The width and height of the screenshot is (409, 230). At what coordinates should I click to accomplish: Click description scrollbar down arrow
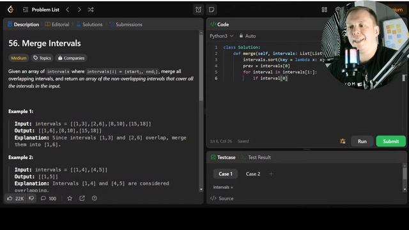[201, 190]
